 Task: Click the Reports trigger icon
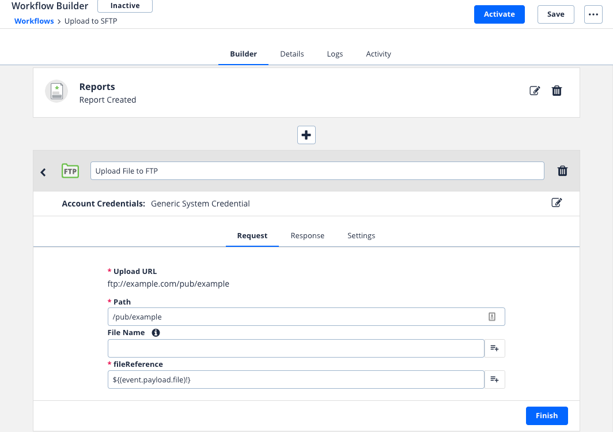tap(56, 91)
